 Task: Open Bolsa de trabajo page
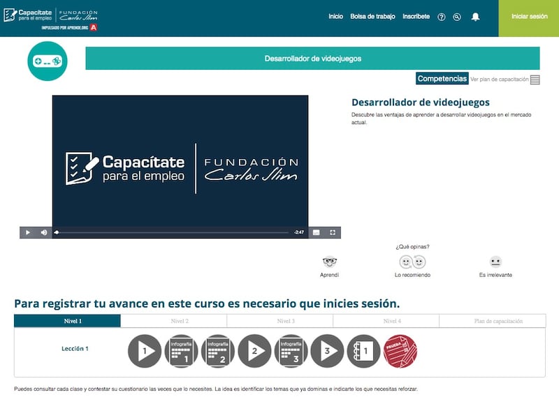(372, 16)
